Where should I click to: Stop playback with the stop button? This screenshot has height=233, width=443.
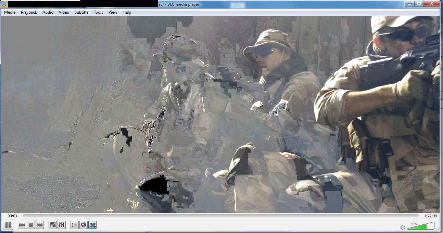point(30,225)
